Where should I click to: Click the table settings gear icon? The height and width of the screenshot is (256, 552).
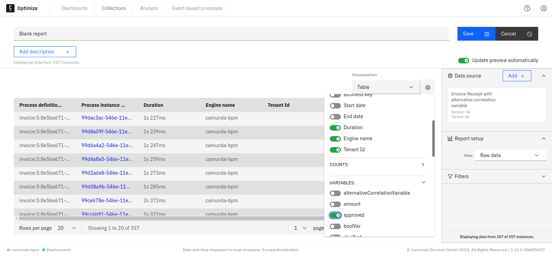tap(428, 88)
